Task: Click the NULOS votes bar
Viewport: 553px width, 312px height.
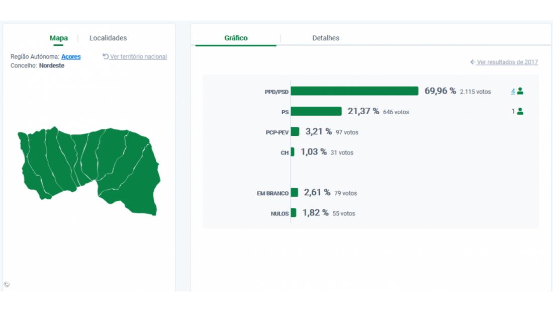Action: click(x=294, y=213)
